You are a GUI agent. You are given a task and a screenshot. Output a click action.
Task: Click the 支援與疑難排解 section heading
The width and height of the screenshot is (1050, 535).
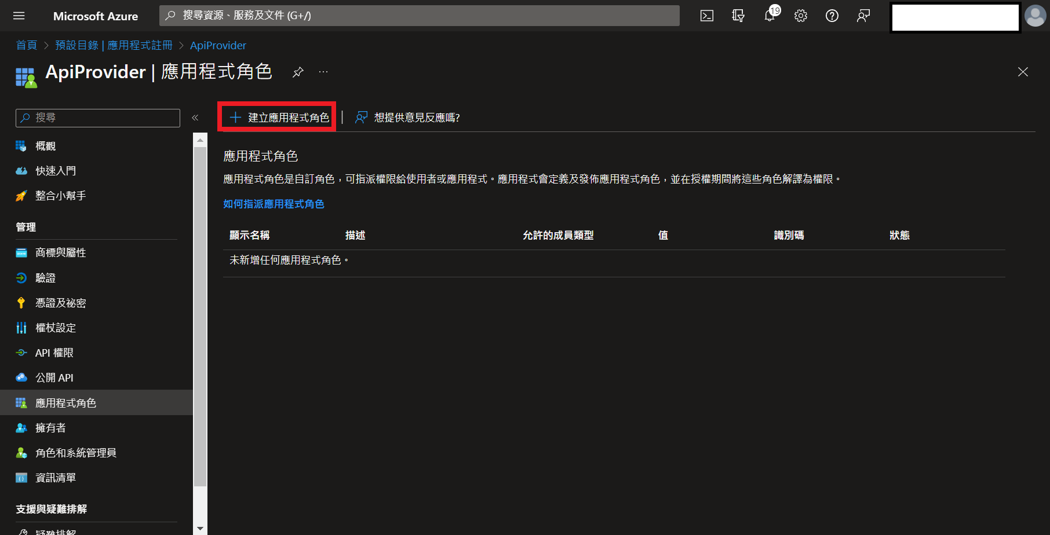tap(52, 509)
